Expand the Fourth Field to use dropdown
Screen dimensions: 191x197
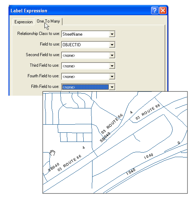tap(112, 76)
